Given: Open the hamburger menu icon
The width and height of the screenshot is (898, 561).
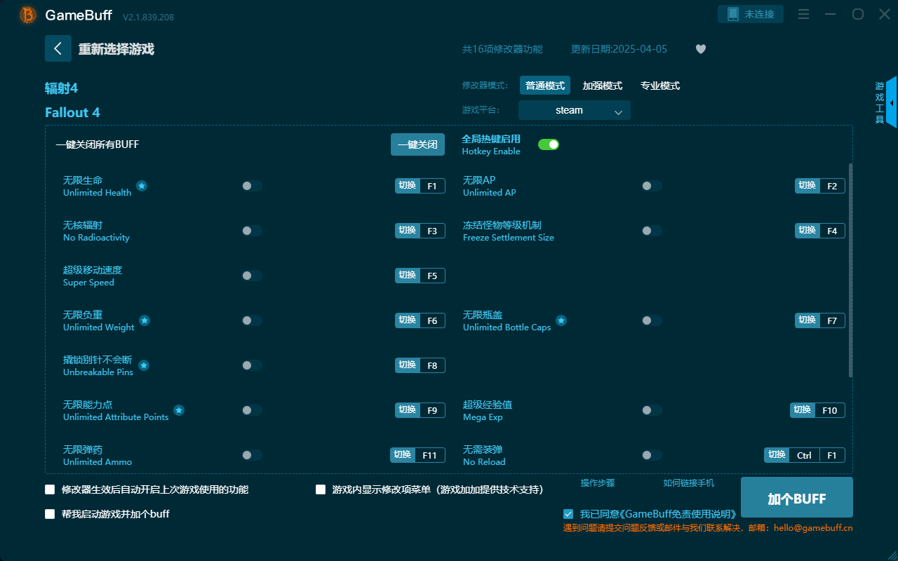Looking at the screenshot, I should [803, 13].
